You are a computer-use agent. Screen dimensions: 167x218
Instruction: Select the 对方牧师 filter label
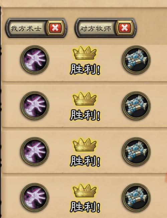(x=96, y=28)
